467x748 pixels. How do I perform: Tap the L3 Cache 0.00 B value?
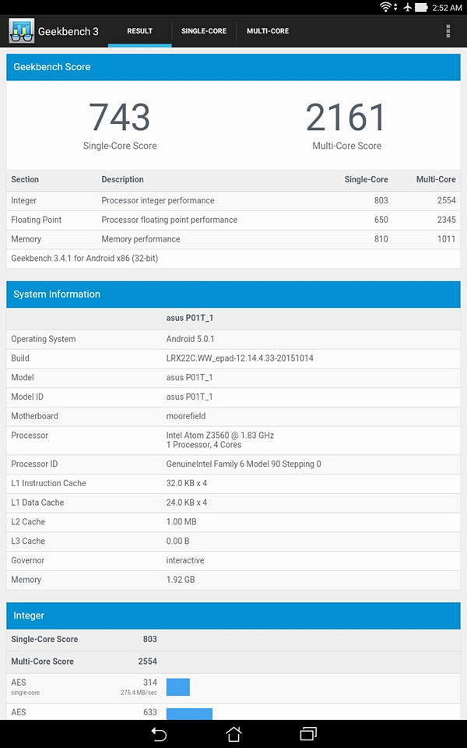(x=177, y=541)
